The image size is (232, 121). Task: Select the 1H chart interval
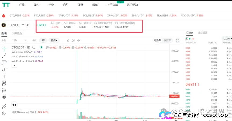pos(25,41)
